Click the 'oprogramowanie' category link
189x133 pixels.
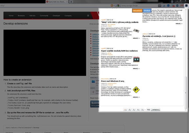pyautogui.click(x=112, y=83)
